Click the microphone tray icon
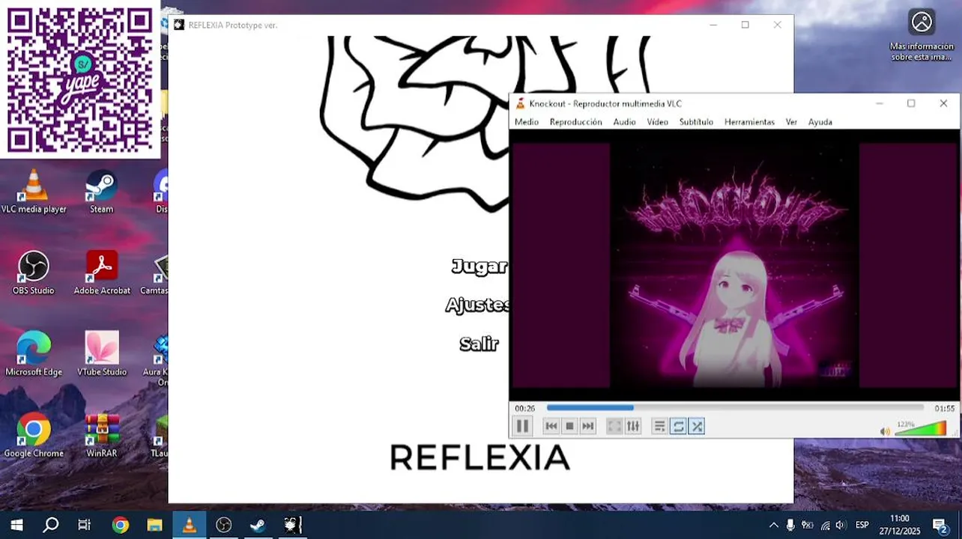Image resolution: width=962 pixels, height=539 pixels. pos(790,525)
